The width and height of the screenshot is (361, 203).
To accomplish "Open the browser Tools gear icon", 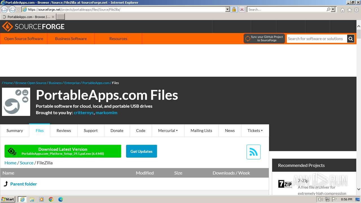I will point(356,10).
